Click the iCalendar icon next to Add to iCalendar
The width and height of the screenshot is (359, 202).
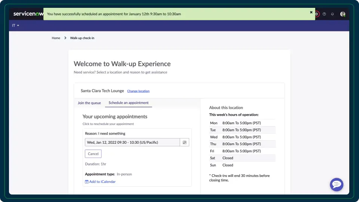coord(87,182)
